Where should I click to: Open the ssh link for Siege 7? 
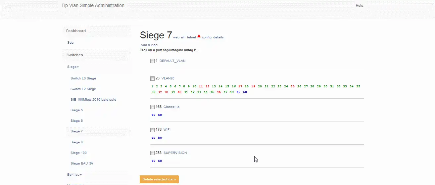pos(183,37)
